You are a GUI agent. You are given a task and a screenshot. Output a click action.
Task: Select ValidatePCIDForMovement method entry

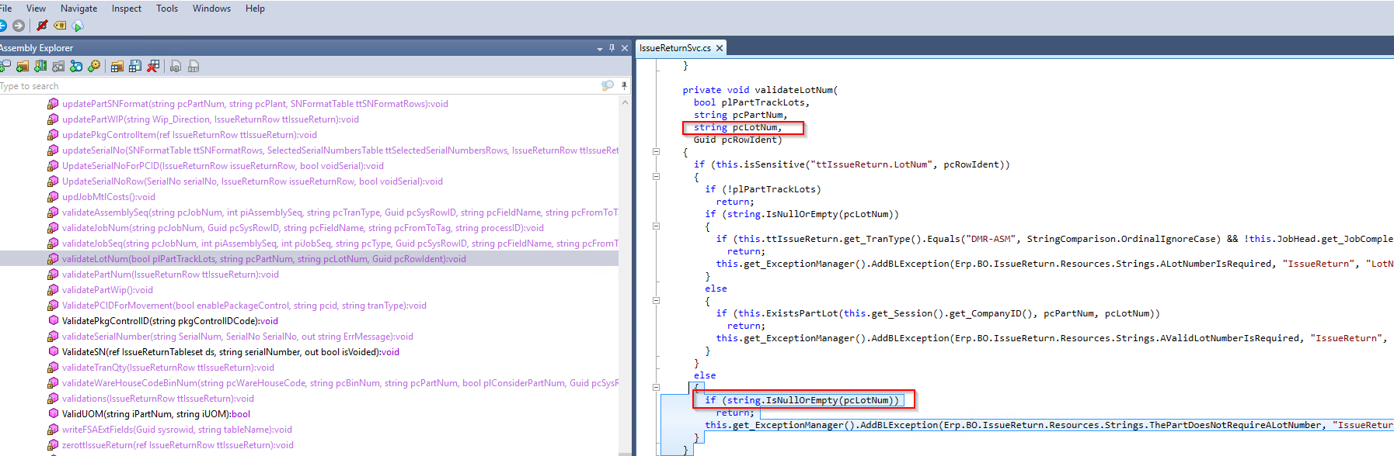pos(244,306)
